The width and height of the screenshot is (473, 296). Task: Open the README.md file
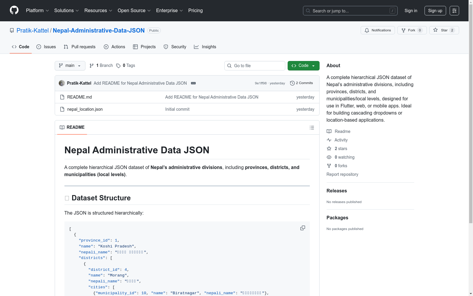click(x=80, y=97)
